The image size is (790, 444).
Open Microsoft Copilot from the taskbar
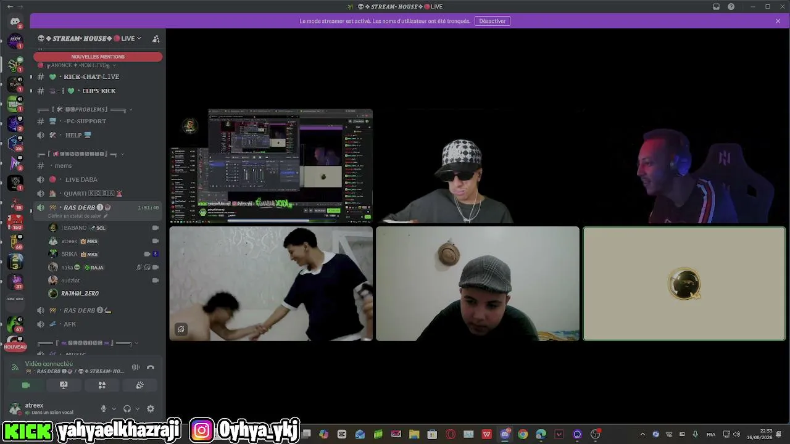pos(324,434)
